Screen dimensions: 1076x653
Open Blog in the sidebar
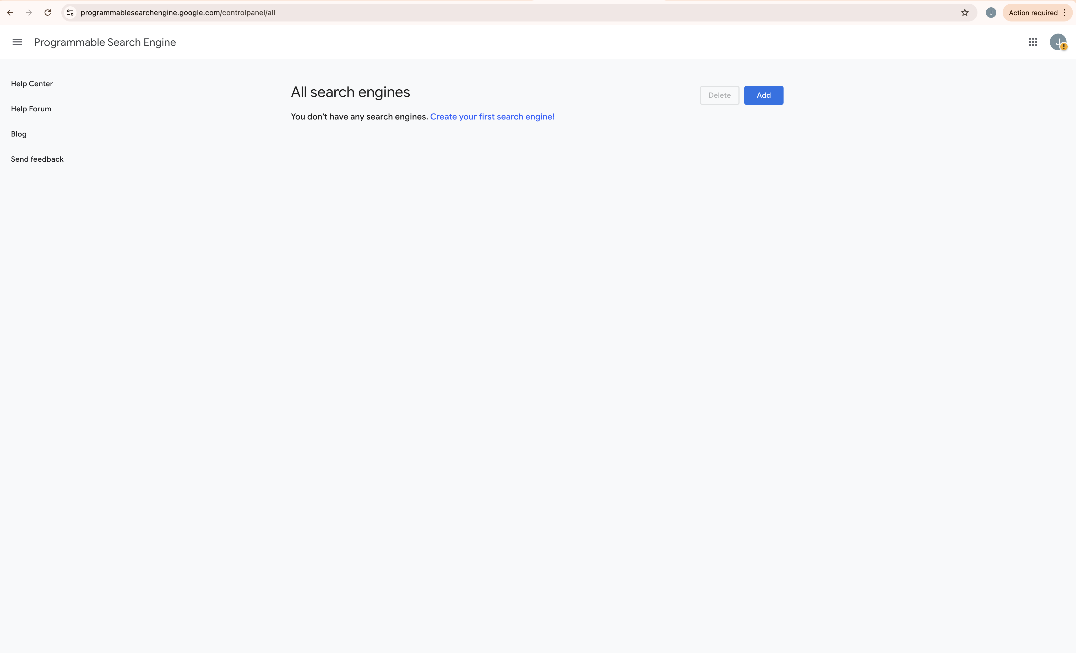[x=19, y=134]
